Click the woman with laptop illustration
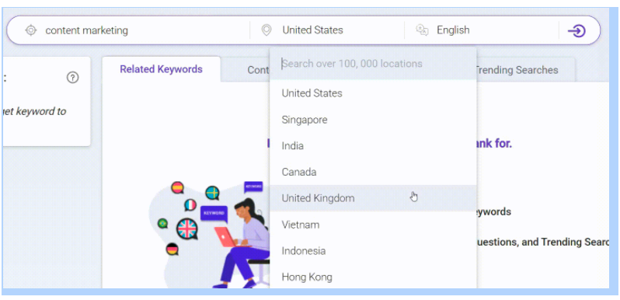 [x=242, y=243]
